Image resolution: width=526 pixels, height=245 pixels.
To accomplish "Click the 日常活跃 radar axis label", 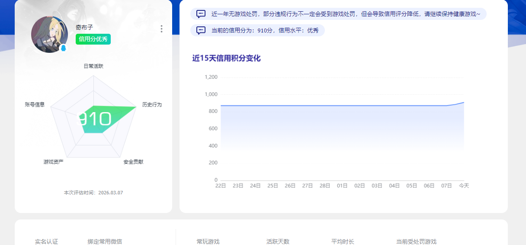I will pyautogui.click(x=93, y=66).
